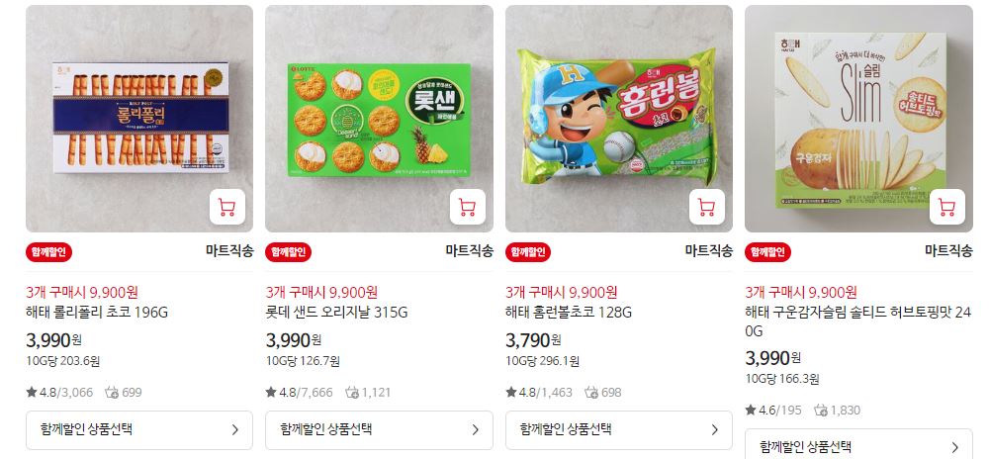This screenshot has width=989, height=459.
Task: Click star rating icon for 홈런볼초코
Action: [x=511, y=392]
